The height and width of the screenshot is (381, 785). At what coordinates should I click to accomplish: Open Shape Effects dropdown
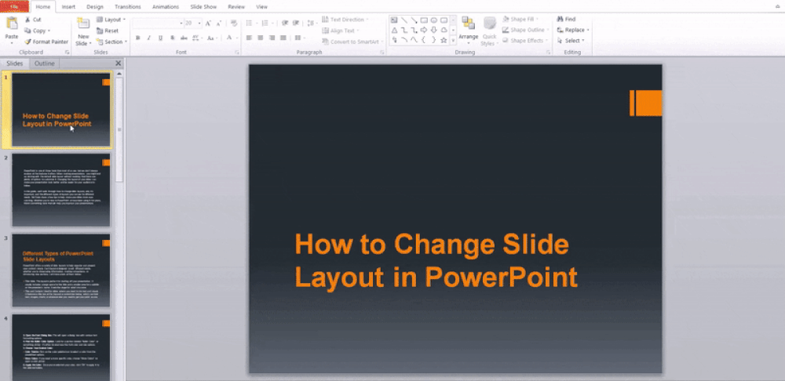[525, 41]
